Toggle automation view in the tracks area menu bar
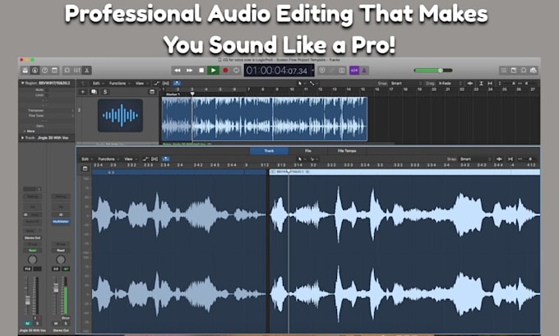Screen dimensions: 559x336 (x=156, y=83)
